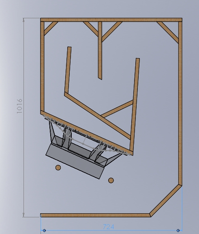Select the 724 horizontal dimension text

(x=109, y=227)
